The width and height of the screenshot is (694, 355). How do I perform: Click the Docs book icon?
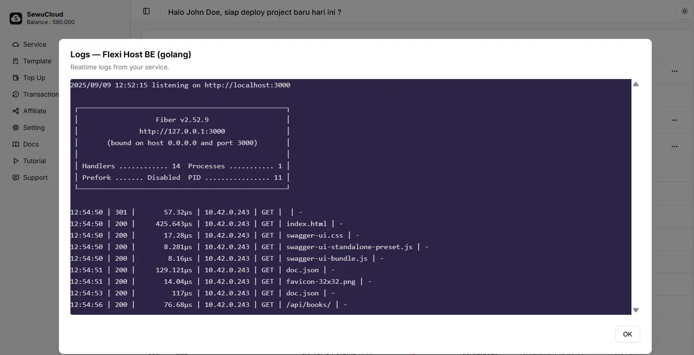tap(16, 144)
